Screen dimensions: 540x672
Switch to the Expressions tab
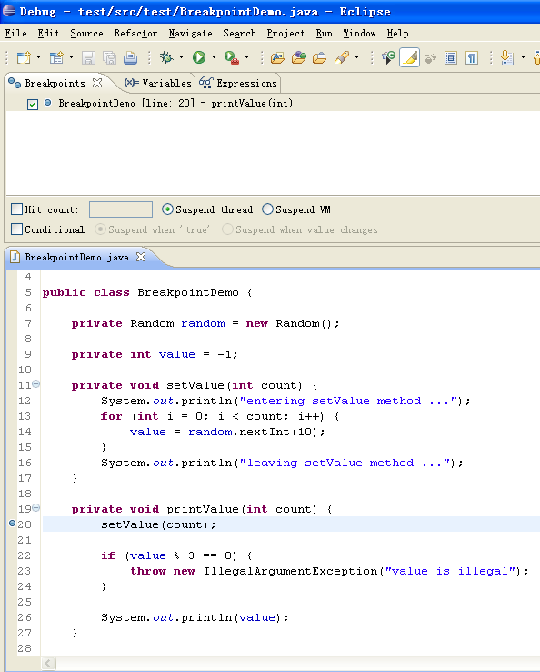(x=238, y=83)
